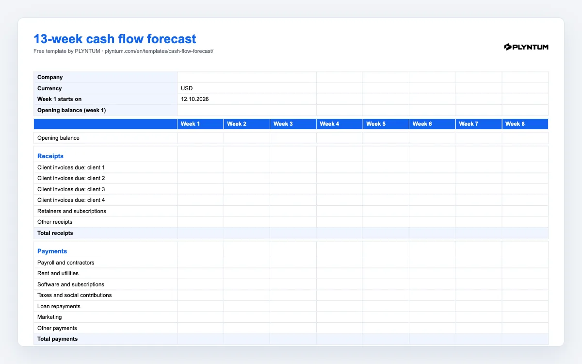Viewport: 582px width, 364px height.
Task: Click the Week 4 column header
Action: click(x=339, y=124)
